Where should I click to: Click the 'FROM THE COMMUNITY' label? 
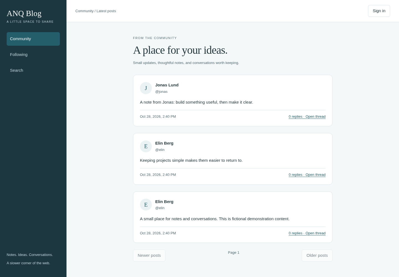[155, 38]
